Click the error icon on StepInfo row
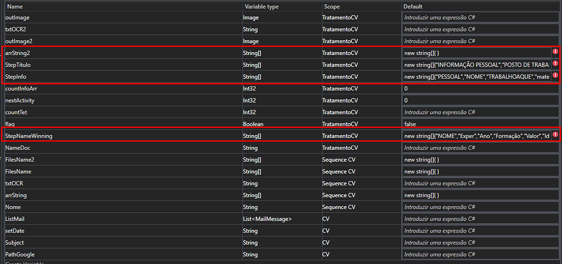This screenshot has height=264, width=562. 555,76
